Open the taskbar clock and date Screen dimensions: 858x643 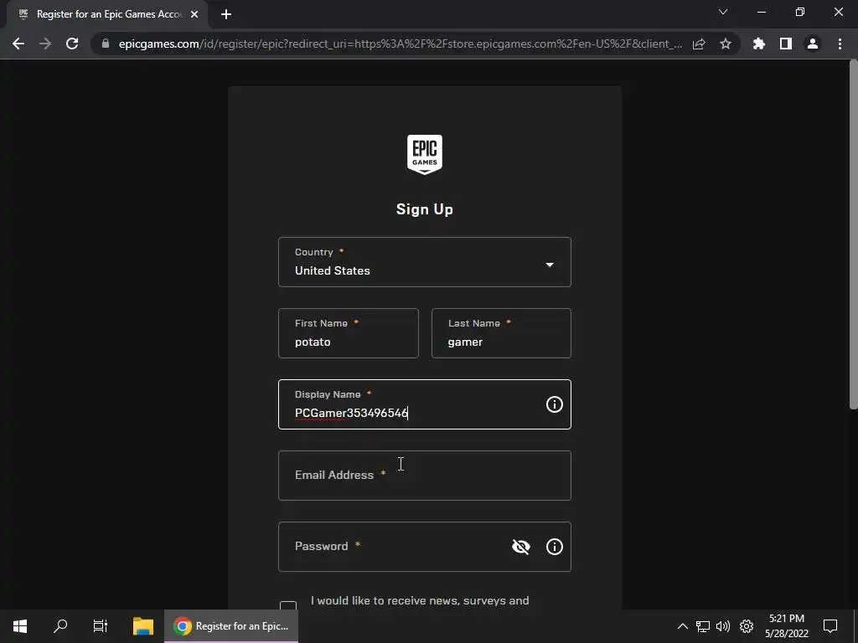[x=786, y=626]
